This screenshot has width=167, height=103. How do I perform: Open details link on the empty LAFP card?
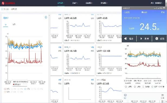tap(92, 80)
